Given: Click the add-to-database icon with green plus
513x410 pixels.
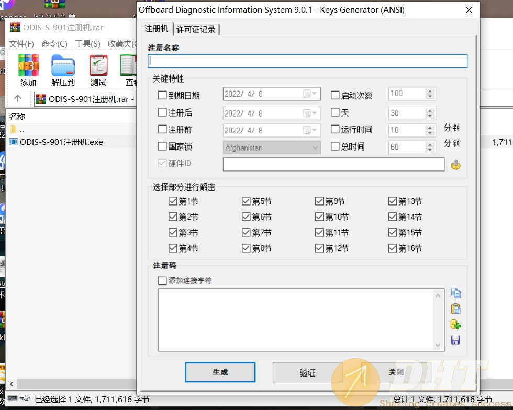Looking at the screenshot, I should tap(455, 324).
